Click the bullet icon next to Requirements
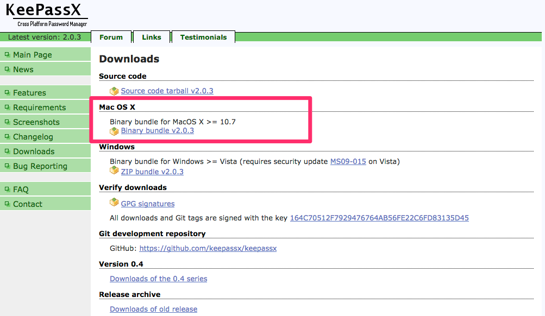 (x=7, y=107)
